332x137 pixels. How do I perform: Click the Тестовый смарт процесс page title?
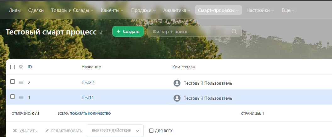tap(51, 32)
